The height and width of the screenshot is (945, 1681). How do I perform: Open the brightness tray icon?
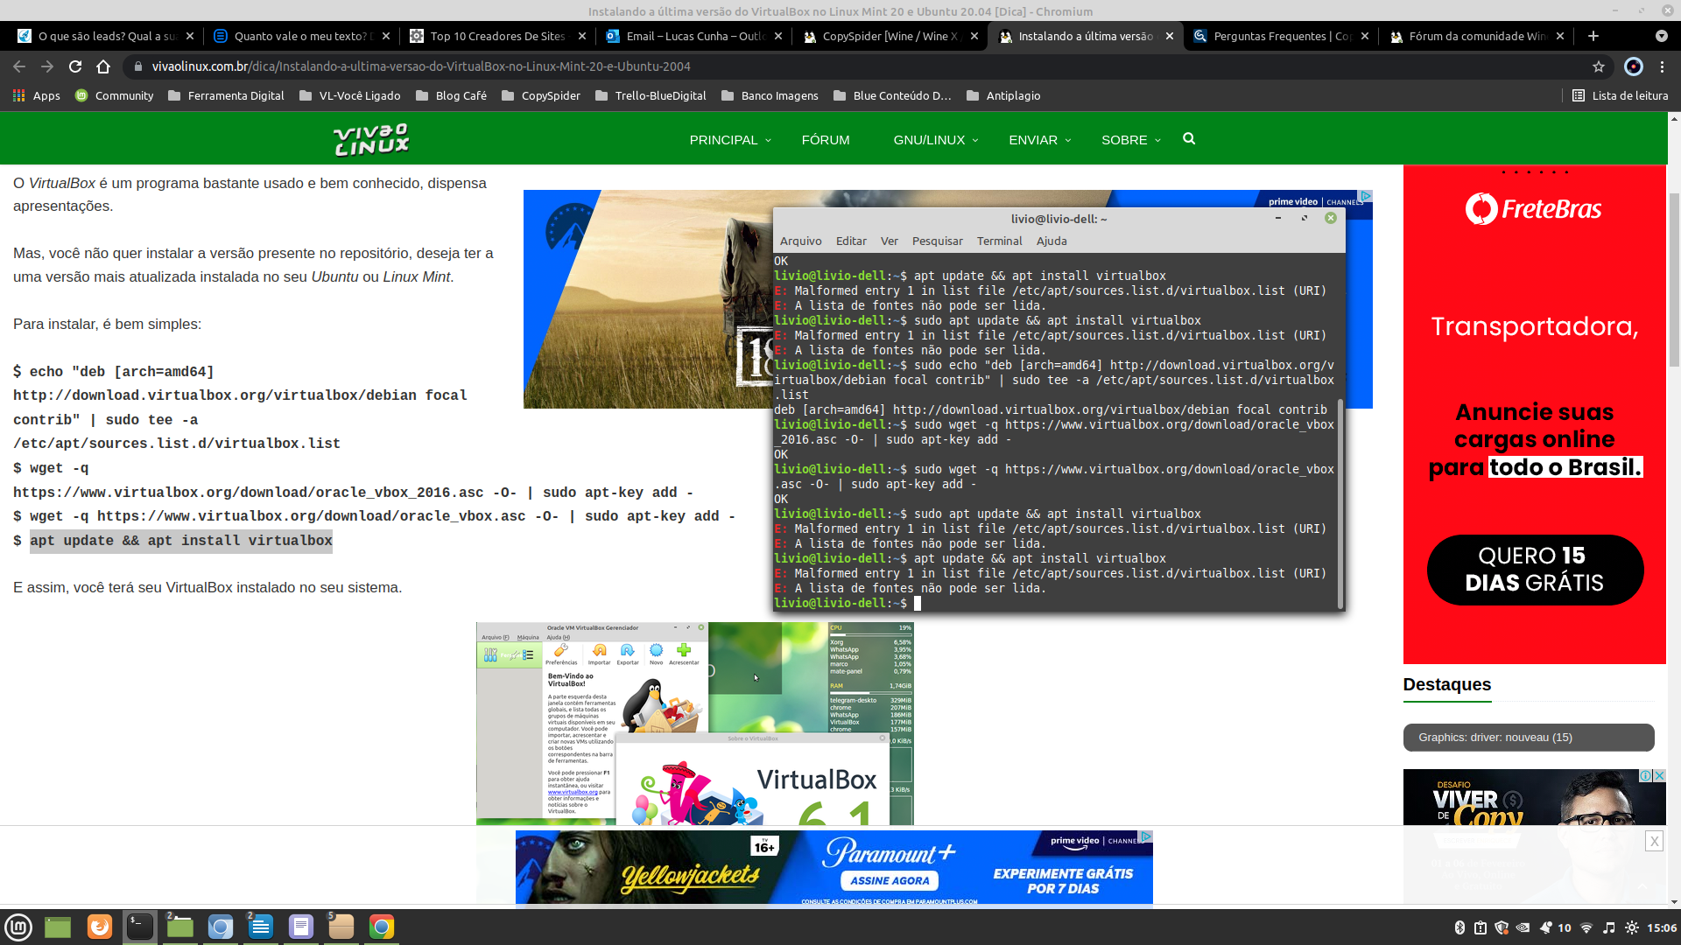pyautogui.click(x=1632, y=927)
